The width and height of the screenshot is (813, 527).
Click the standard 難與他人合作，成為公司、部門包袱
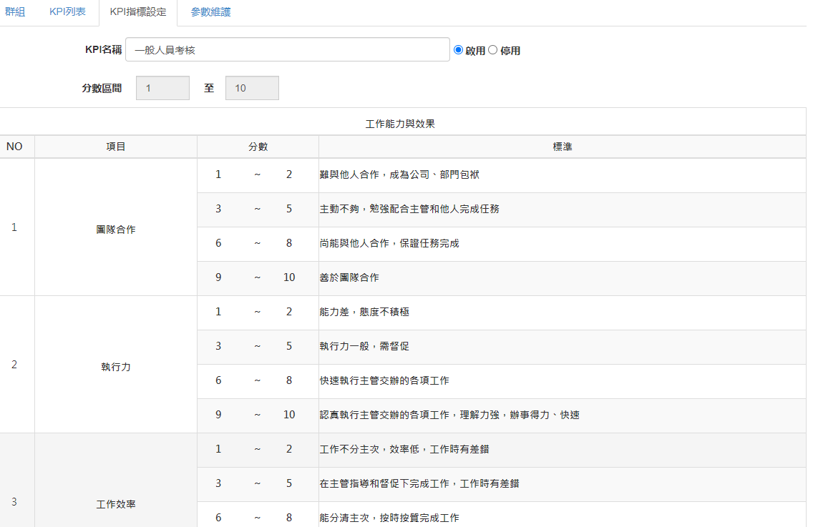pyautogui.click(x=399, y=174)
